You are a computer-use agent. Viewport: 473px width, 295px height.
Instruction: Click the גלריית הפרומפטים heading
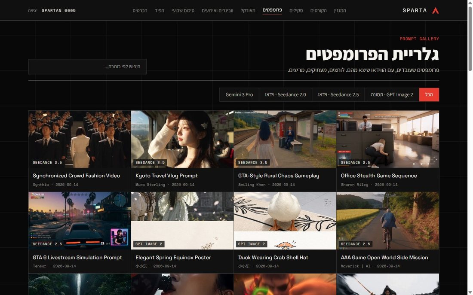pyautogui.click(x=372, y=55)
